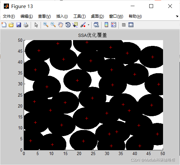Screen dimensions: 180x165
Task: Select the Data Cursor tool
Action: click(x=75, y=25)
